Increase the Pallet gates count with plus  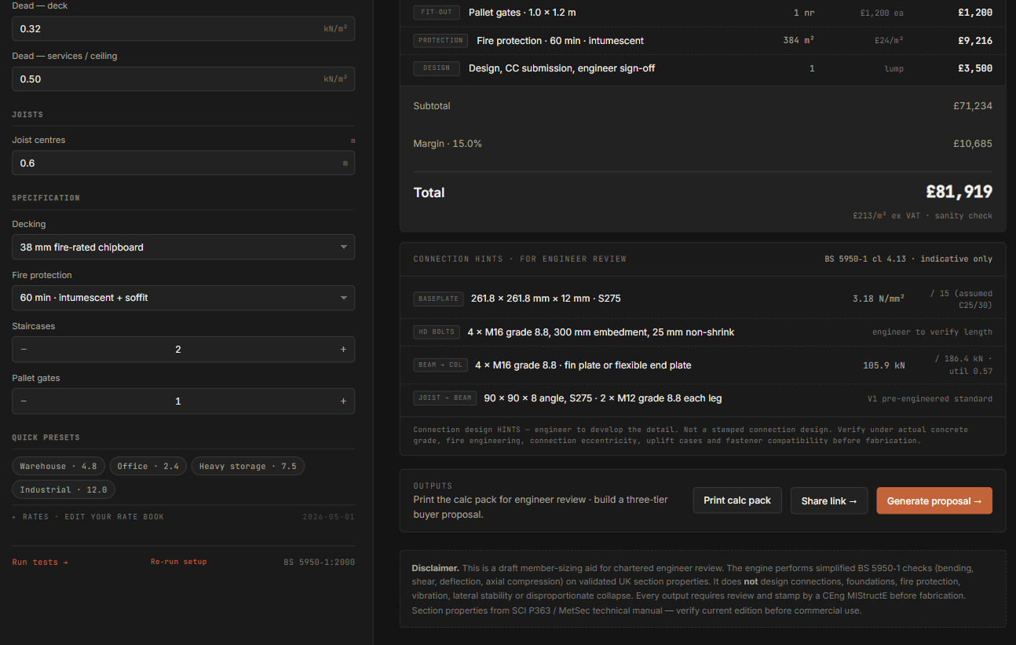tap(343, 401)
